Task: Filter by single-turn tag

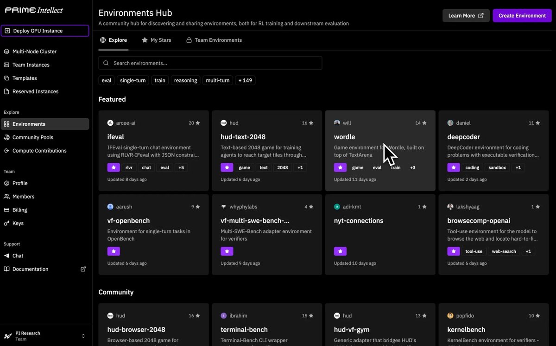Action: [133, 80]
